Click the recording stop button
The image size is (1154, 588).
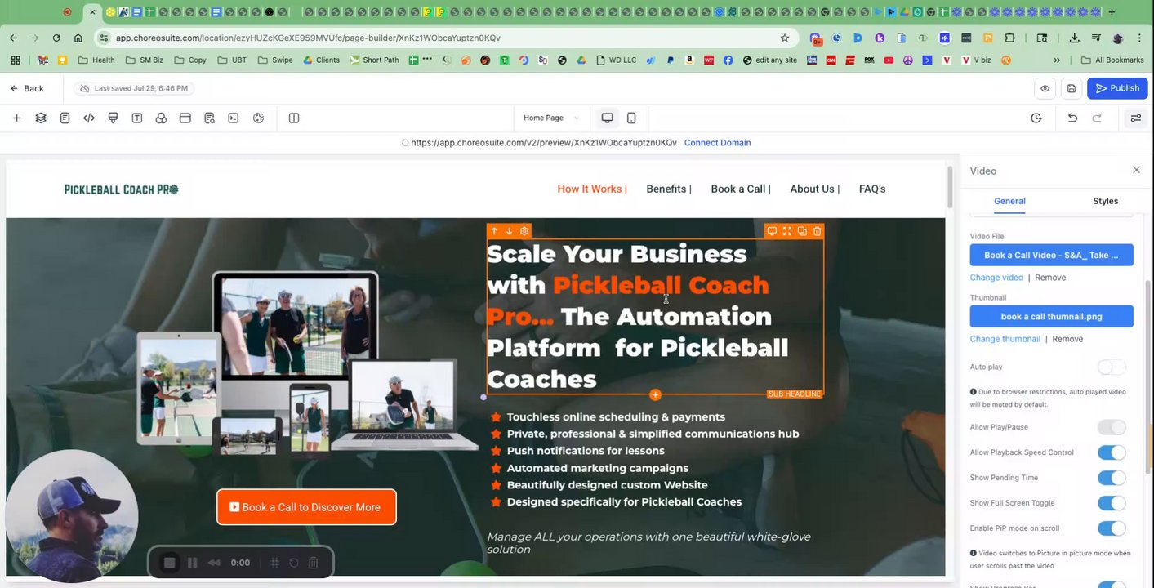(x=169, y=563)
